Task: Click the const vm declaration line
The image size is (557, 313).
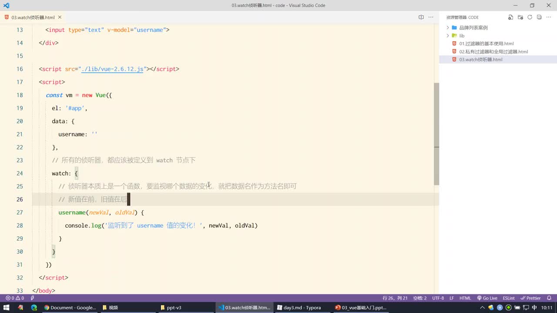Action: click(x=79, y=95)
